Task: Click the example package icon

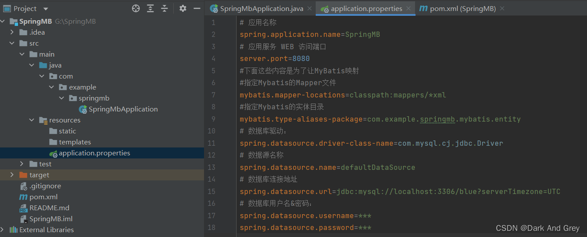Action: click(63, 87)
